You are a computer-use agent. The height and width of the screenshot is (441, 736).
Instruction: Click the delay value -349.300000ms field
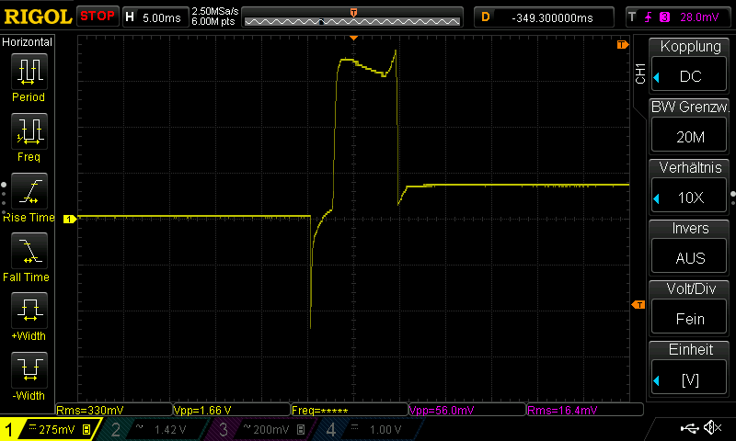click(544, 17)
